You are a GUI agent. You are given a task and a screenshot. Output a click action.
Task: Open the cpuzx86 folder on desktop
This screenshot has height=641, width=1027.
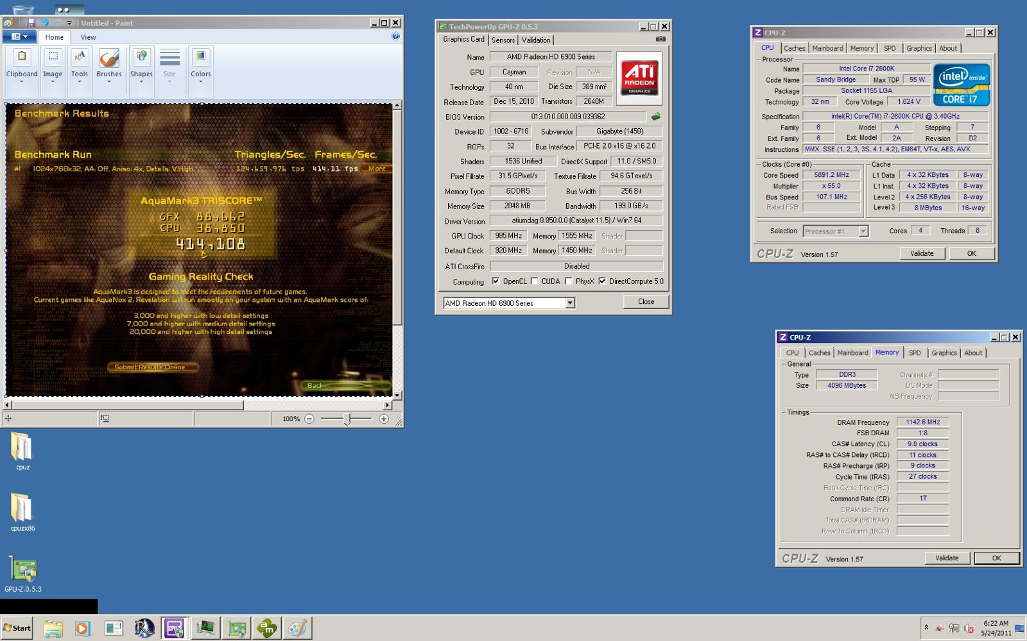(x=22, y=512)
